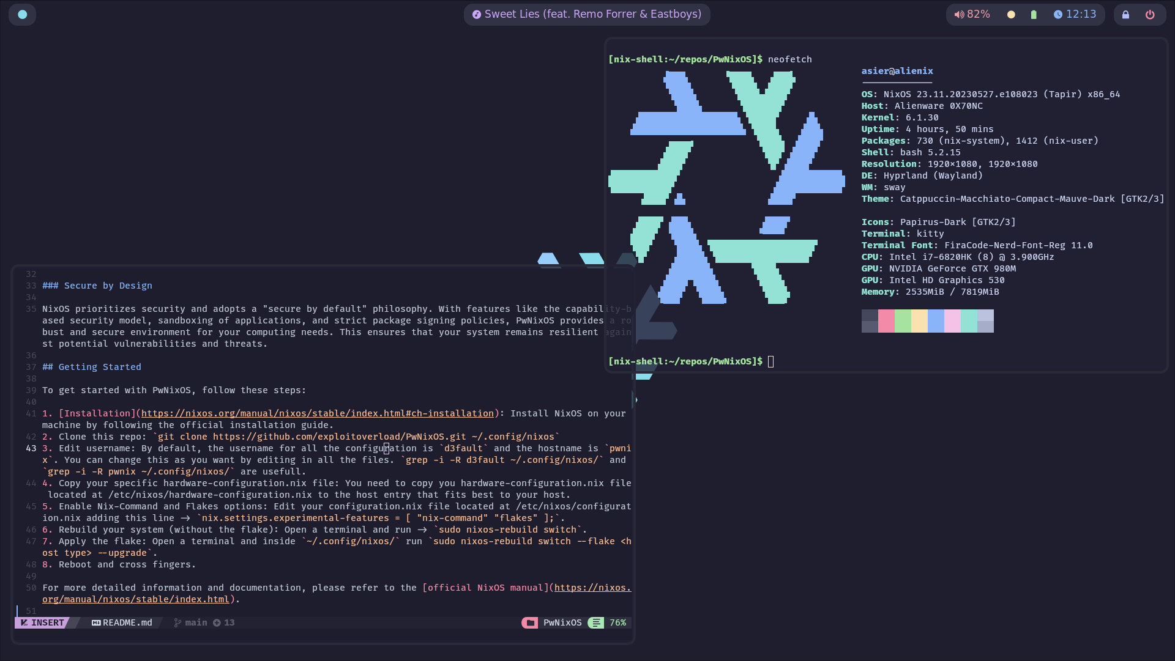The image size is (1175, 661).
Task: Click the Sweet Lies now-playing title
Action: (592, 14)
